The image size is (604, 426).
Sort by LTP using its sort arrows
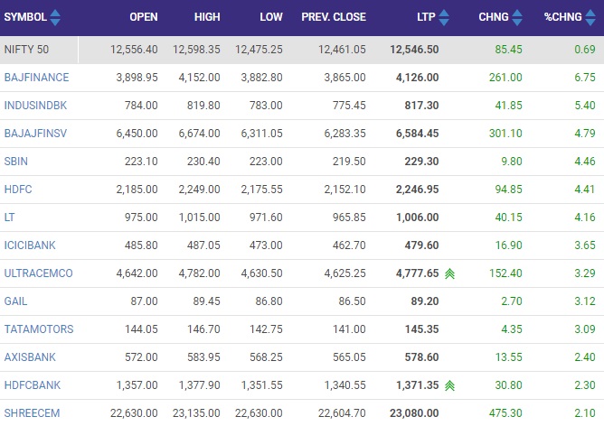(444, 17)
